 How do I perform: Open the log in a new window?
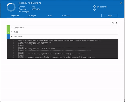pos(112,23)
